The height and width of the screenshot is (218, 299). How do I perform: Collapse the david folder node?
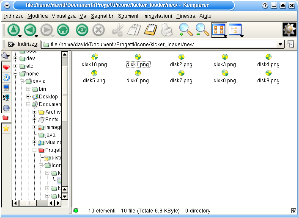point(22,81)
